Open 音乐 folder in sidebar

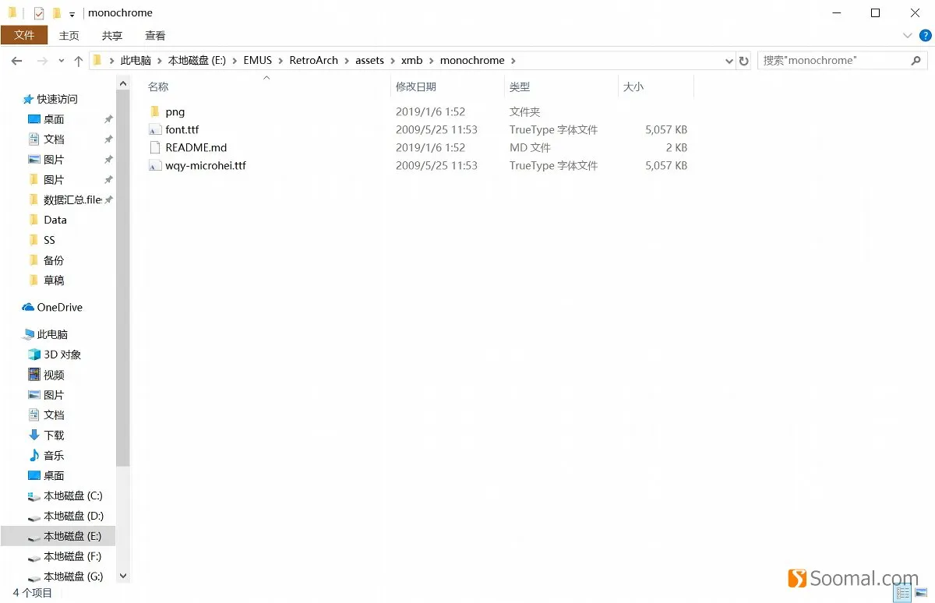[46, 455]
